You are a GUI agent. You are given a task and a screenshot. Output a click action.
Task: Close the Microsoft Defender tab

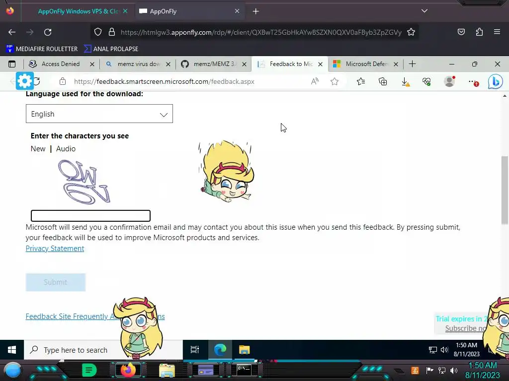point(396,64)
